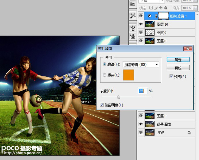Viewport: 199px width, 160px height.
Task: Open the Tool Presets panel icon
Action: tap(133, 16)
